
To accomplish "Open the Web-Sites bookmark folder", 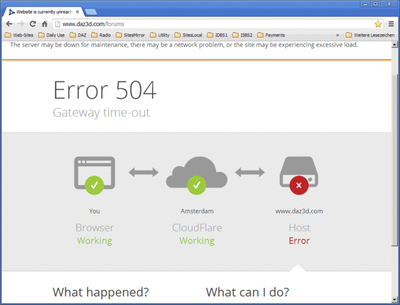I will click(19, 35).
